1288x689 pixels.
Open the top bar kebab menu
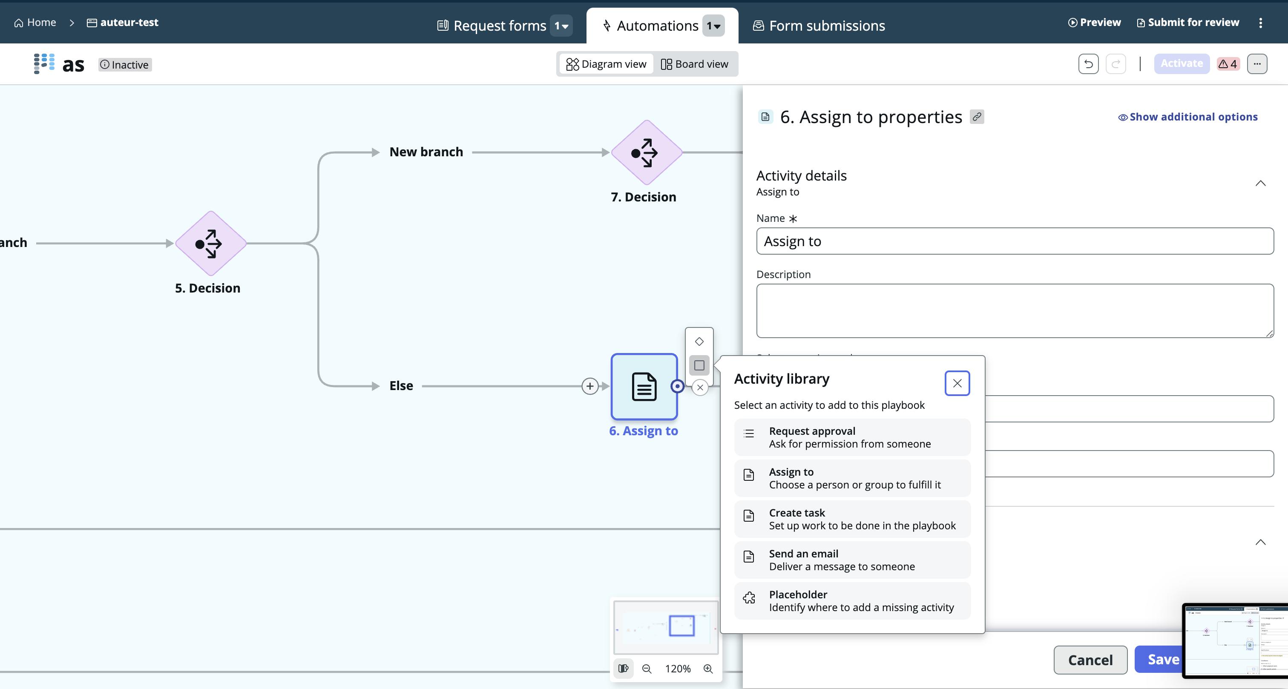(x=1260, y=23)
